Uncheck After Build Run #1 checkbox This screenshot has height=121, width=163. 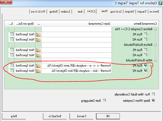pos(145,65)
